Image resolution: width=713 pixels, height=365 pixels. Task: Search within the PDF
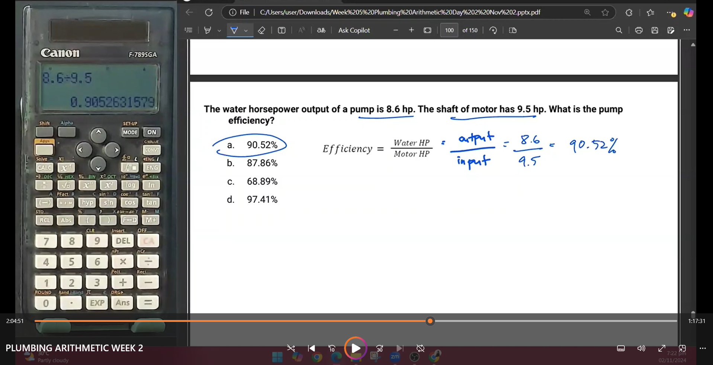(619, 30)
